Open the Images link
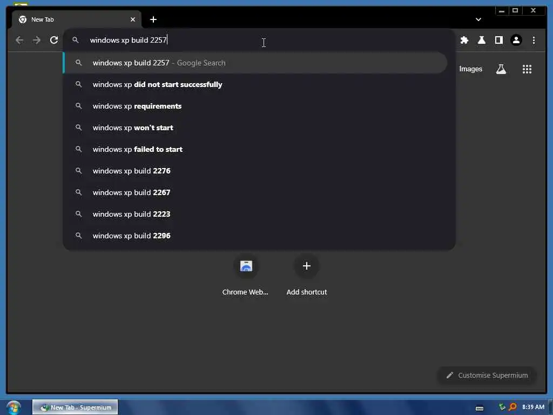Screen dimensions: 553x415 pos(470,69)
